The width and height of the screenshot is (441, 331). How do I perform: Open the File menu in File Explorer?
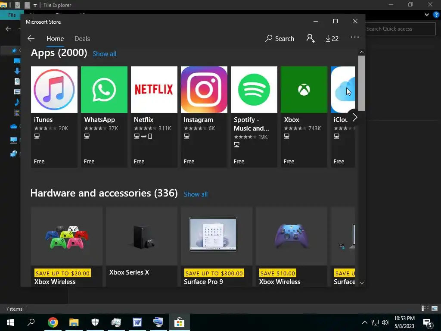[12, 15]
